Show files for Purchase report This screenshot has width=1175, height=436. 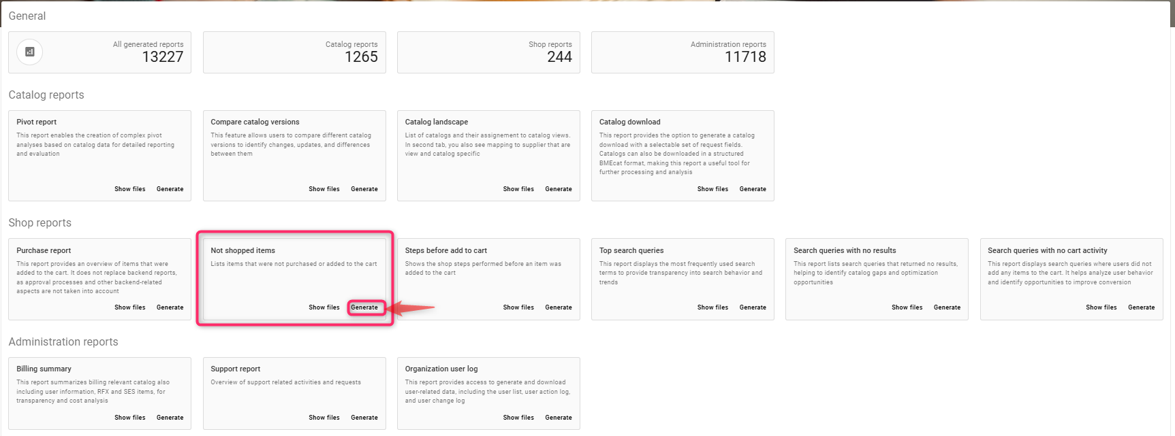click(129, 307)
